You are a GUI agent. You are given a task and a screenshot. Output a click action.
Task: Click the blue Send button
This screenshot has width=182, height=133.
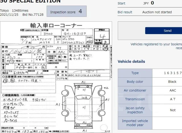(164, 31)
